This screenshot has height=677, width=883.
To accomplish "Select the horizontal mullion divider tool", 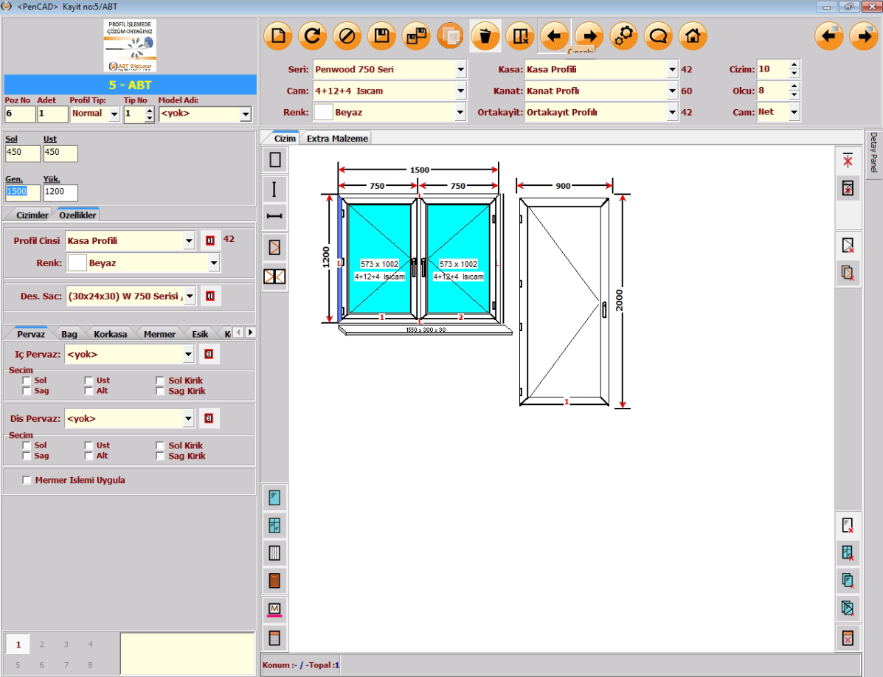I will tap(275, 217).
